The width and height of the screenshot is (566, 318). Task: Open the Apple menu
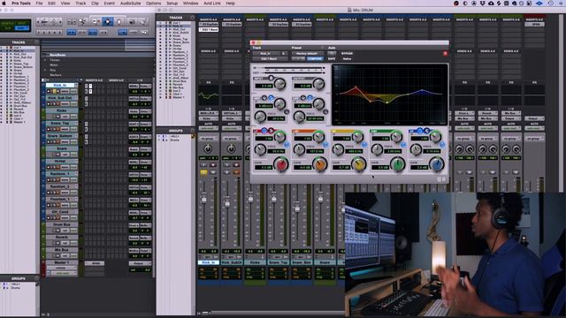[x=4, y=4]
